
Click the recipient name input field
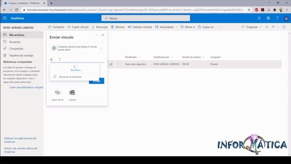pyautogui.click(x=77, y=59)
